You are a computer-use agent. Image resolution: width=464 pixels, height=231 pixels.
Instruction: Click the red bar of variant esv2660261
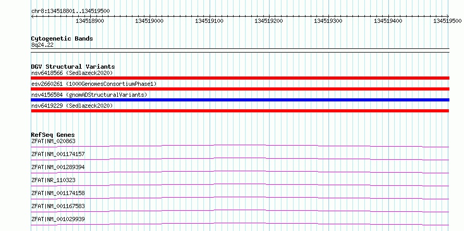coord(240,89)
